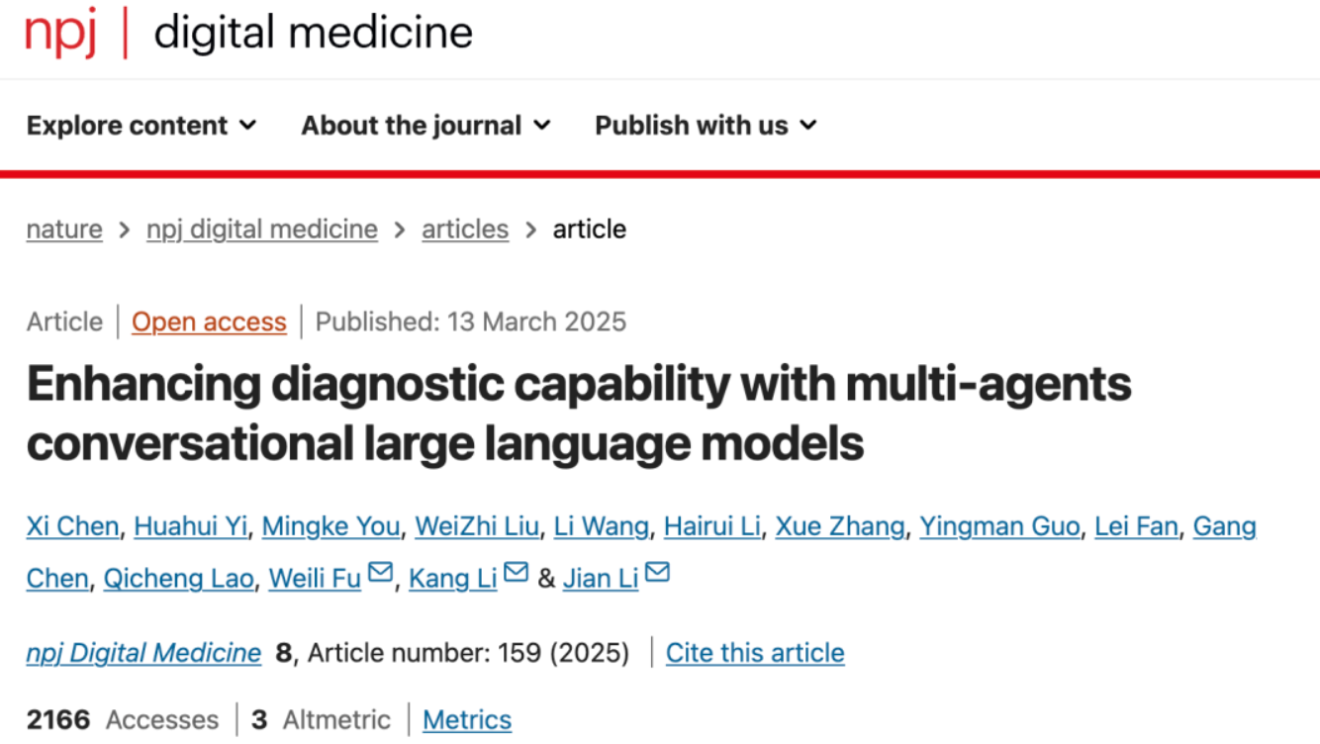
Task: View author Xi Chen's profile
Action: tap(73, 527)
